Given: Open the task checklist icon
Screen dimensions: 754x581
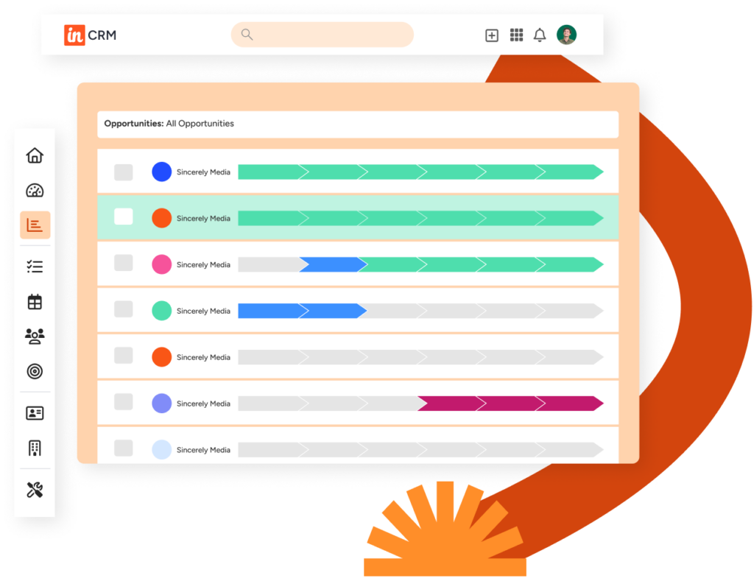Looking at the screenshot, I should [35, 267].
